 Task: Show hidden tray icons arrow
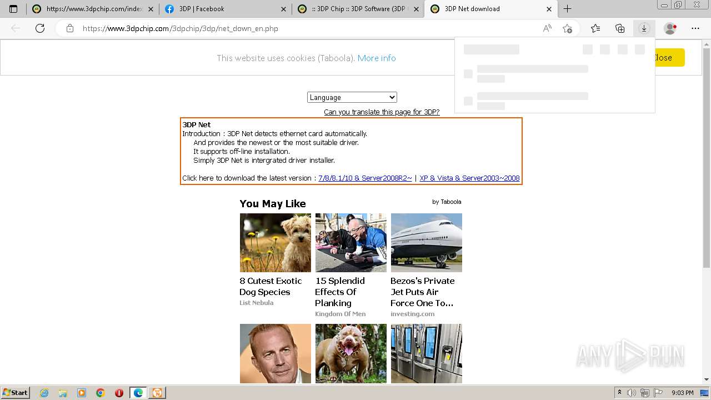tap(619, 393)
